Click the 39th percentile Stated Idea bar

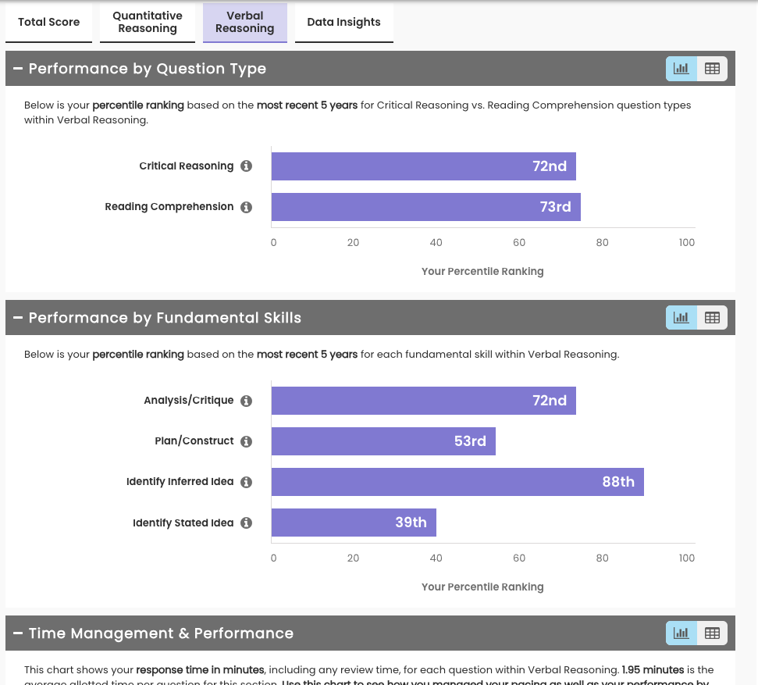coord(354,523)
